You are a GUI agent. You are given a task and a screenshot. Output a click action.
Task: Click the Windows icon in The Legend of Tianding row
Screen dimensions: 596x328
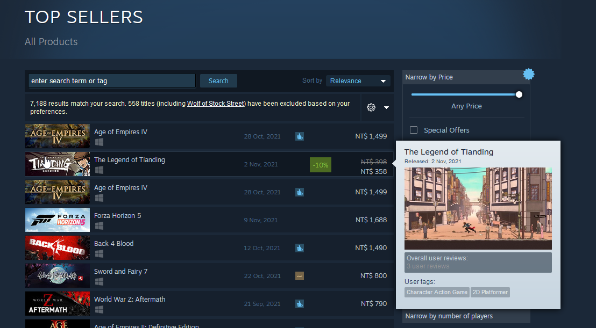click(x=99, y=170)
